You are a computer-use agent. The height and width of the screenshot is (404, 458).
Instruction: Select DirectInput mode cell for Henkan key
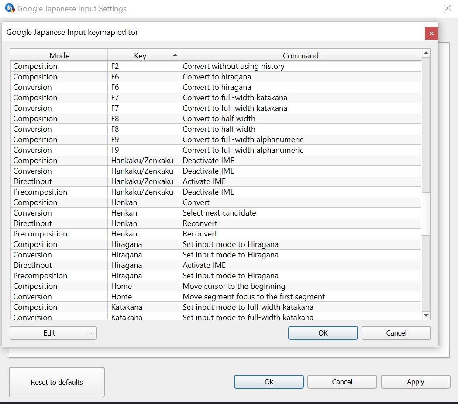[x=59, y=224]
